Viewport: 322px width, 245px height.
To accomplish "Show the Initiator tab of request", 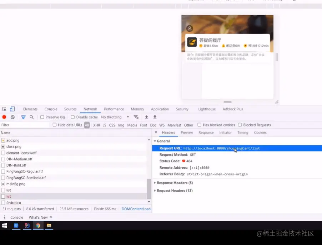I will (226, 132).
